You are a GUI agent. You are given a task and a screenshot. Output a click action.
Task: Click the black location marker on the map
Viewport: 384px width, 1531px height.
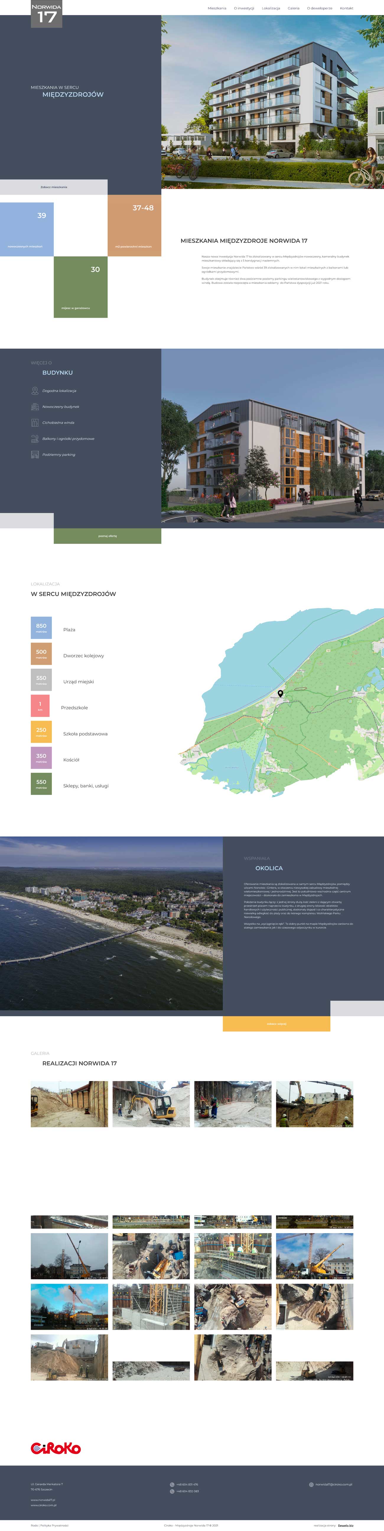pos(280,693)
